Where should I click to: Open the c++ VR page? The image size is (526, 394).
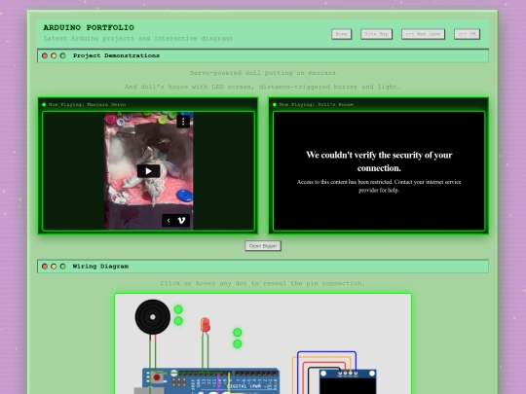[467, 34]
